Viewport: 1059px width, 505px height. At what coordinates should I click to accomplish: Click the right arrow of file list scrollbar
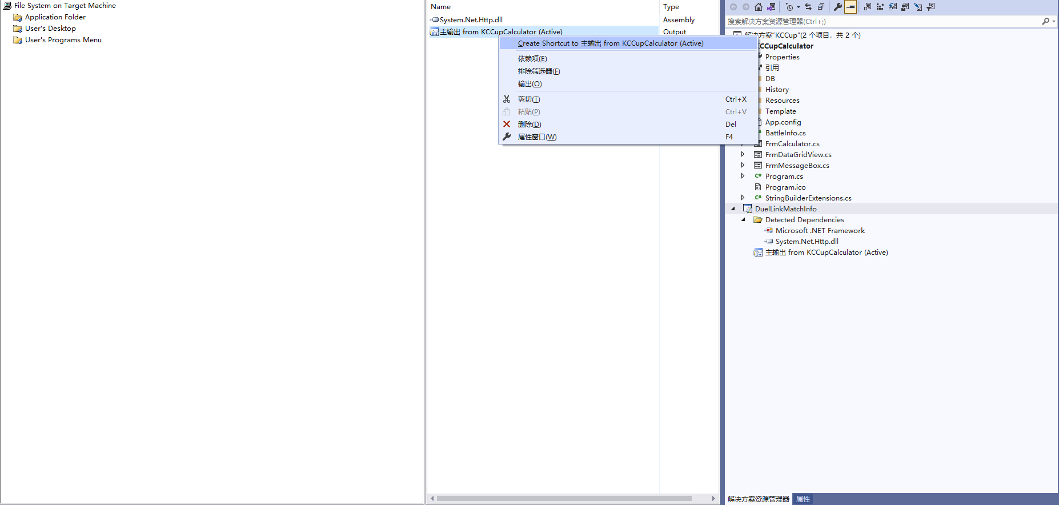[x=713, y=499]
